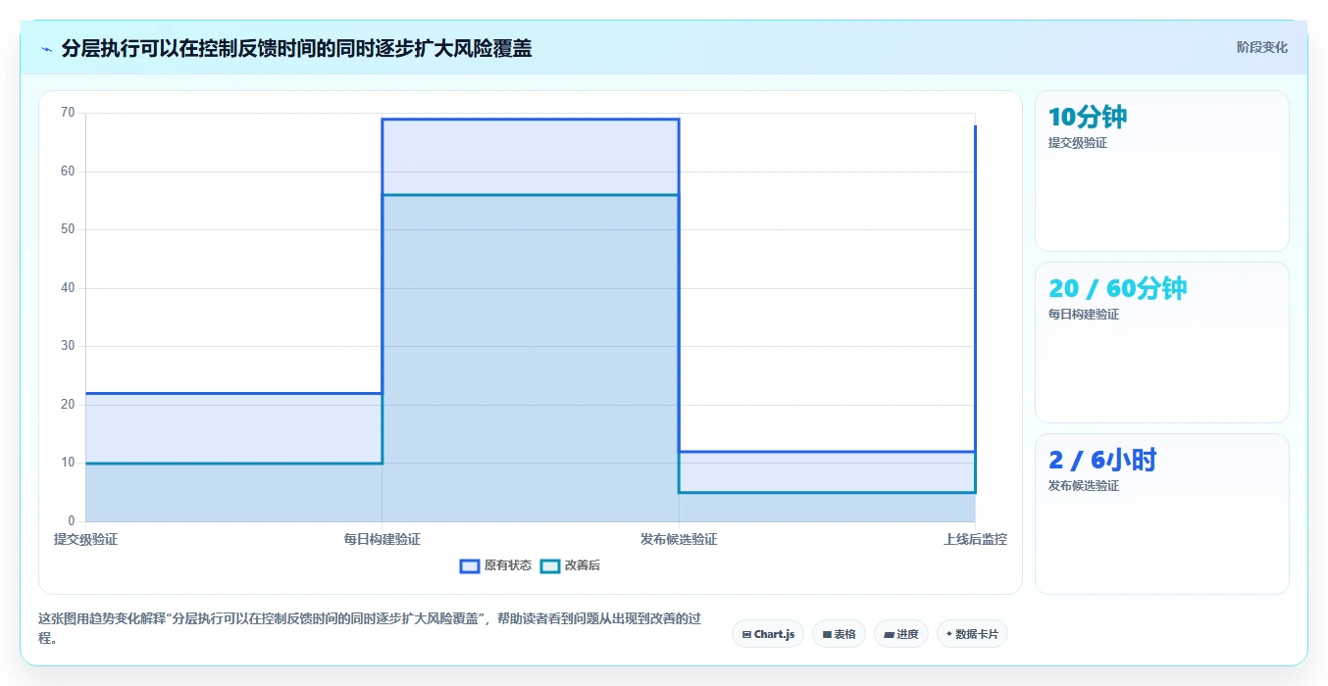The image size is (1328, 686).
Task: Click the 原有状态 blue legend swatch
Action: pyautogui.click(x=470, y=565)
